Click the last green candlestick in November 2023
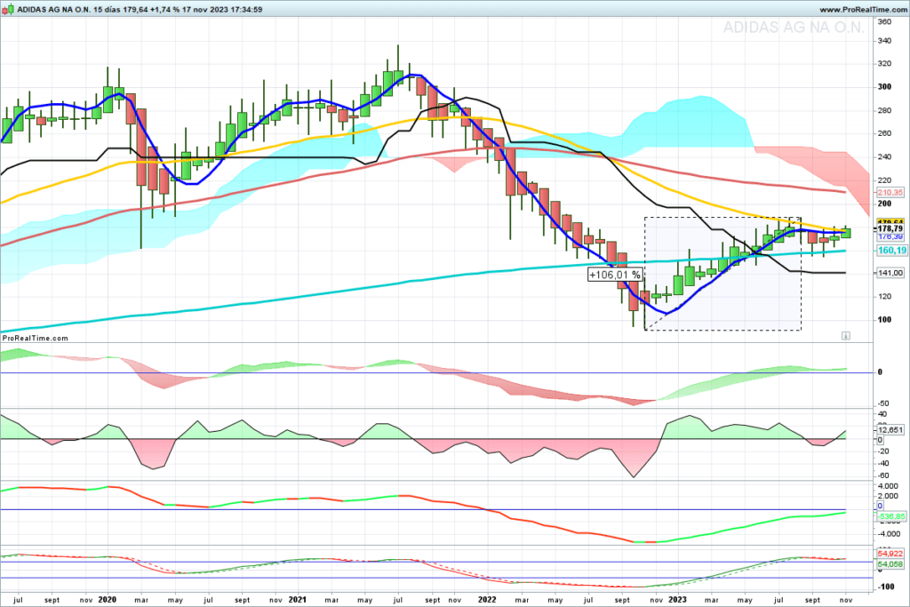Viewport: 910px width, 607px height. pyautogui.click(x=845, y=233)
